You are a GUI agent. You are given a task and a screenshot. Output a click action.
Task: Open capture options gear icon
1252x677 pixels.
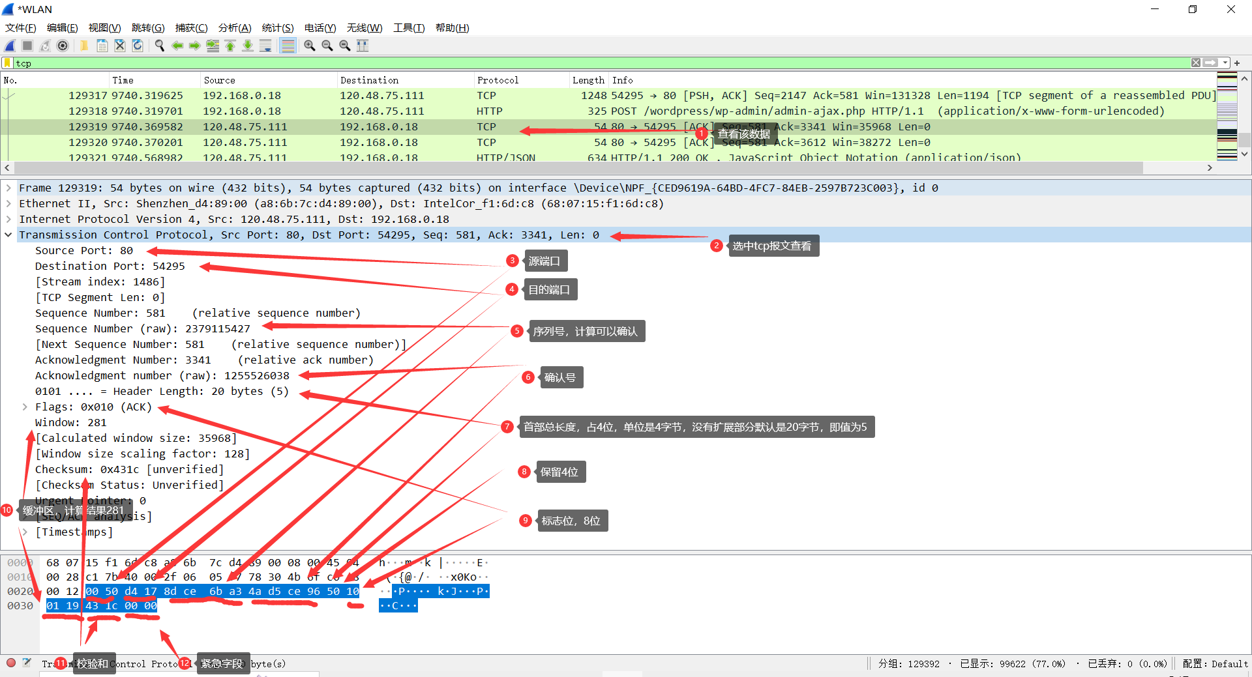point(63,46)
